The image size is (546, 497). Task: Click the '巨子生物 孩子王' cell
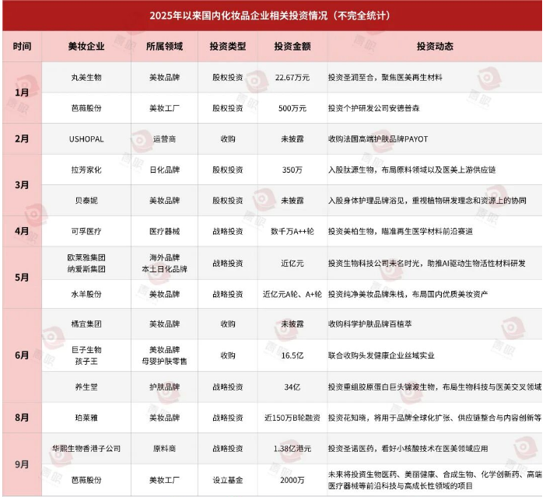coord(86,355)
